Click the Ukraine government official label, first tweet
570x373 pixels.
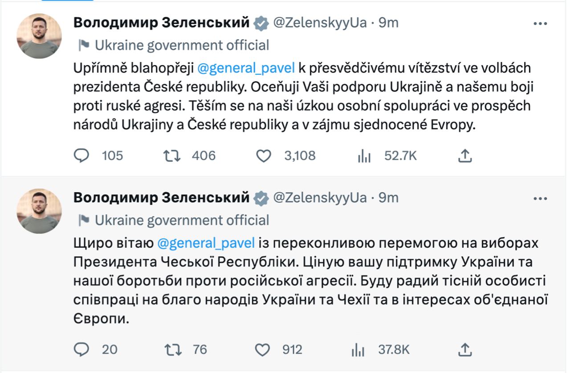click(x=182, y=45)
